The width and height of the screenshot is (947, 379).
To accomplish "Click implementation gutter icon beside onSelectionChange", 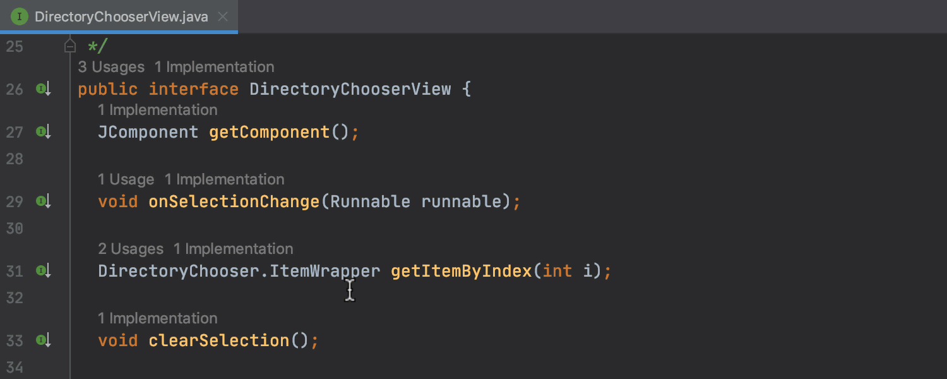I will (x=43, y=202).
